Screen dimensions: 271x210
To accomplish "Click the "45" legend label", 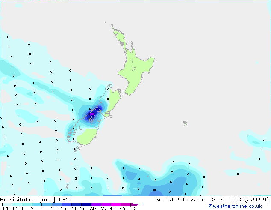I will tap(122, 208).
